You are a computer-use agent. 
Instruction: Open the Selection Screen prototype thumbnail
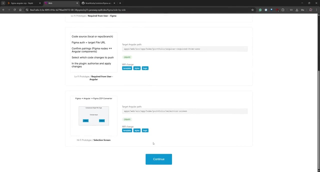[94, 116]
